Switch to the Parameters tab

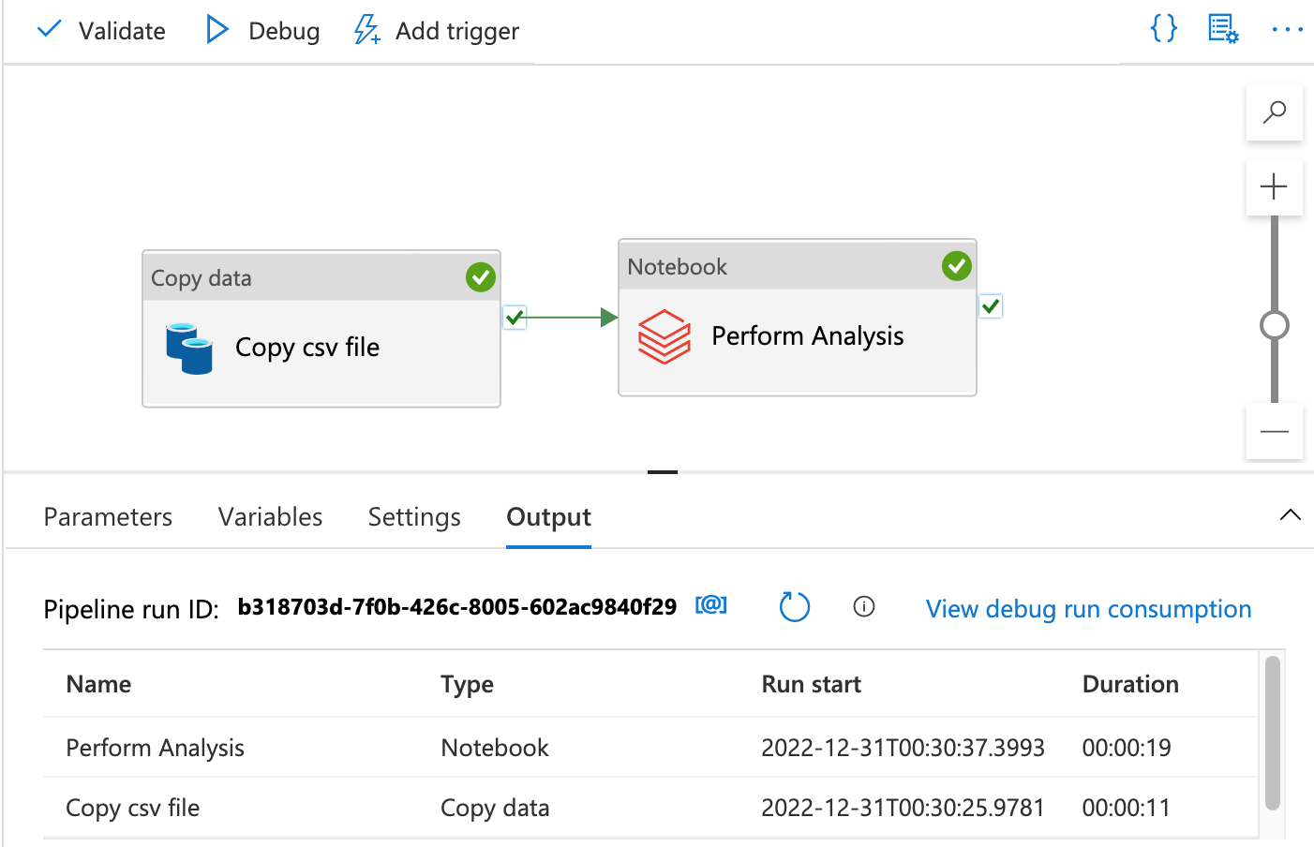[x=108, y=517]
